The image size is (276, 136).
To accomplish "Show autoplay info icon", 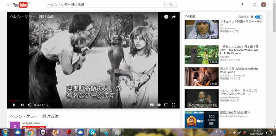I will pyautogui.click(x=252, y=17).
